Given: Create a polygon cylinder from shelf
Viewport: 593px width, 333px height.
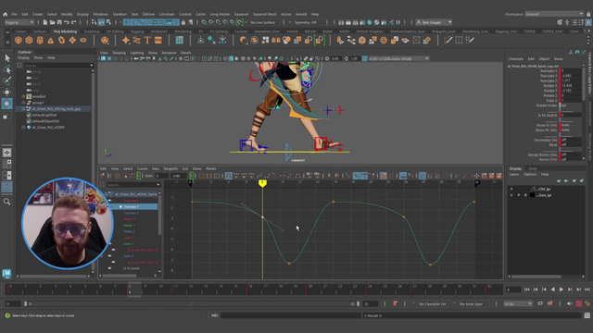Looking at the screenshot, I should click(40, 40).
